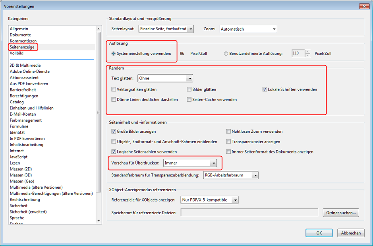The height and width of the screenshot is (246, 373).
Task: Enable the Vektorgrafiken glätten checkbox
Action: pos(114,89)
